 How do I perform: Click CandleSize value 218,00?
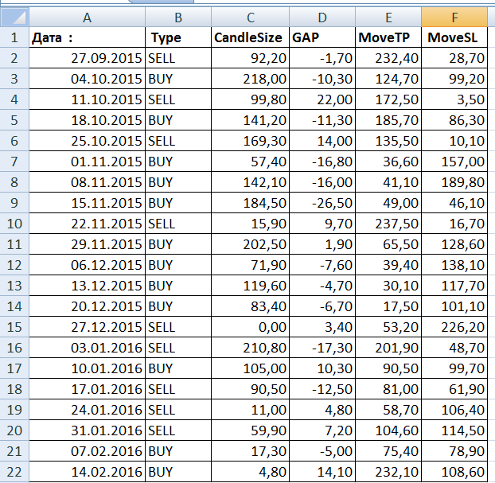[x=250, y=79]
